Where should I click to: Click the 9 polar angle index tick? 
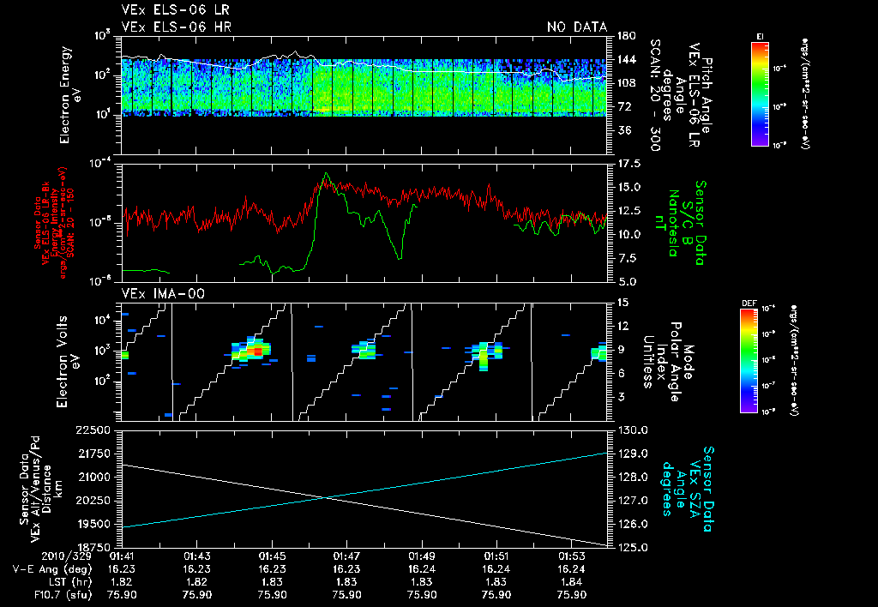[x=621, y=350]
